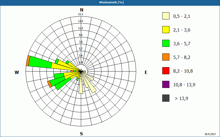Click the purple 10,8 - 13,9 legend swatch

click(166, 84)
